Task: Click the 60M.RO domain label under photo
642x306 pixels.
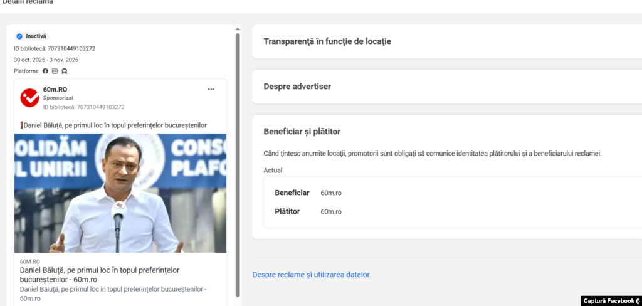Action: click(30, 261)
